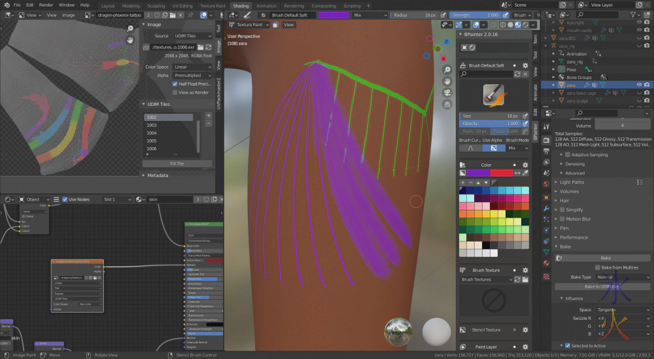The width and height of the screenshot is (654, 359).
Task: Open the BPainter Color settings gear
Action: tap(525, 165)
